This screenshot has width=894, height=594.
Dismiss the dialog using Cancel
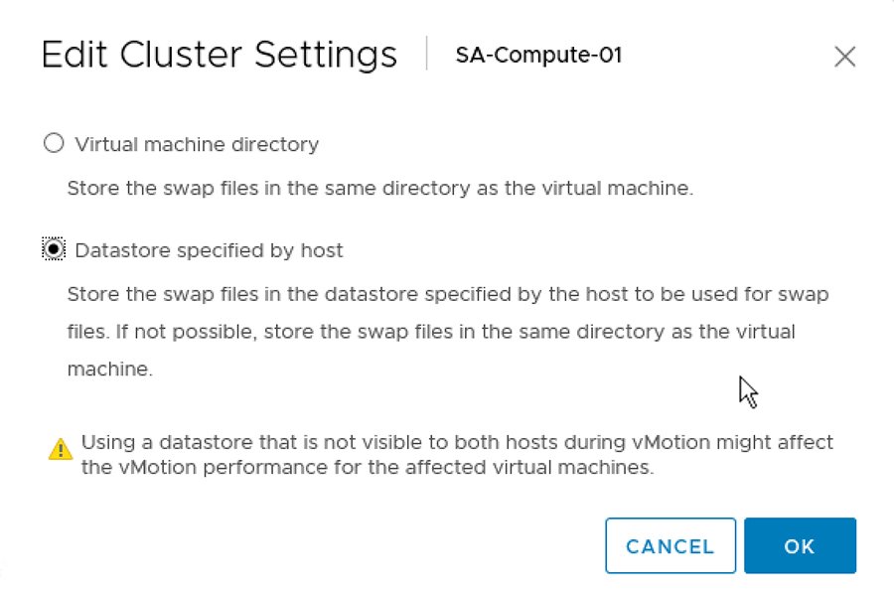(670, 545)
